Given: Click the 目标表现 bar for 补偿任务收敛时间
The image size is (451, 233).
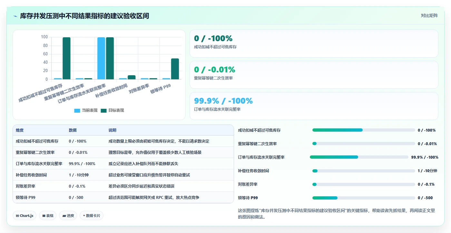Looking at the screenshot, I should click(132, 77).
